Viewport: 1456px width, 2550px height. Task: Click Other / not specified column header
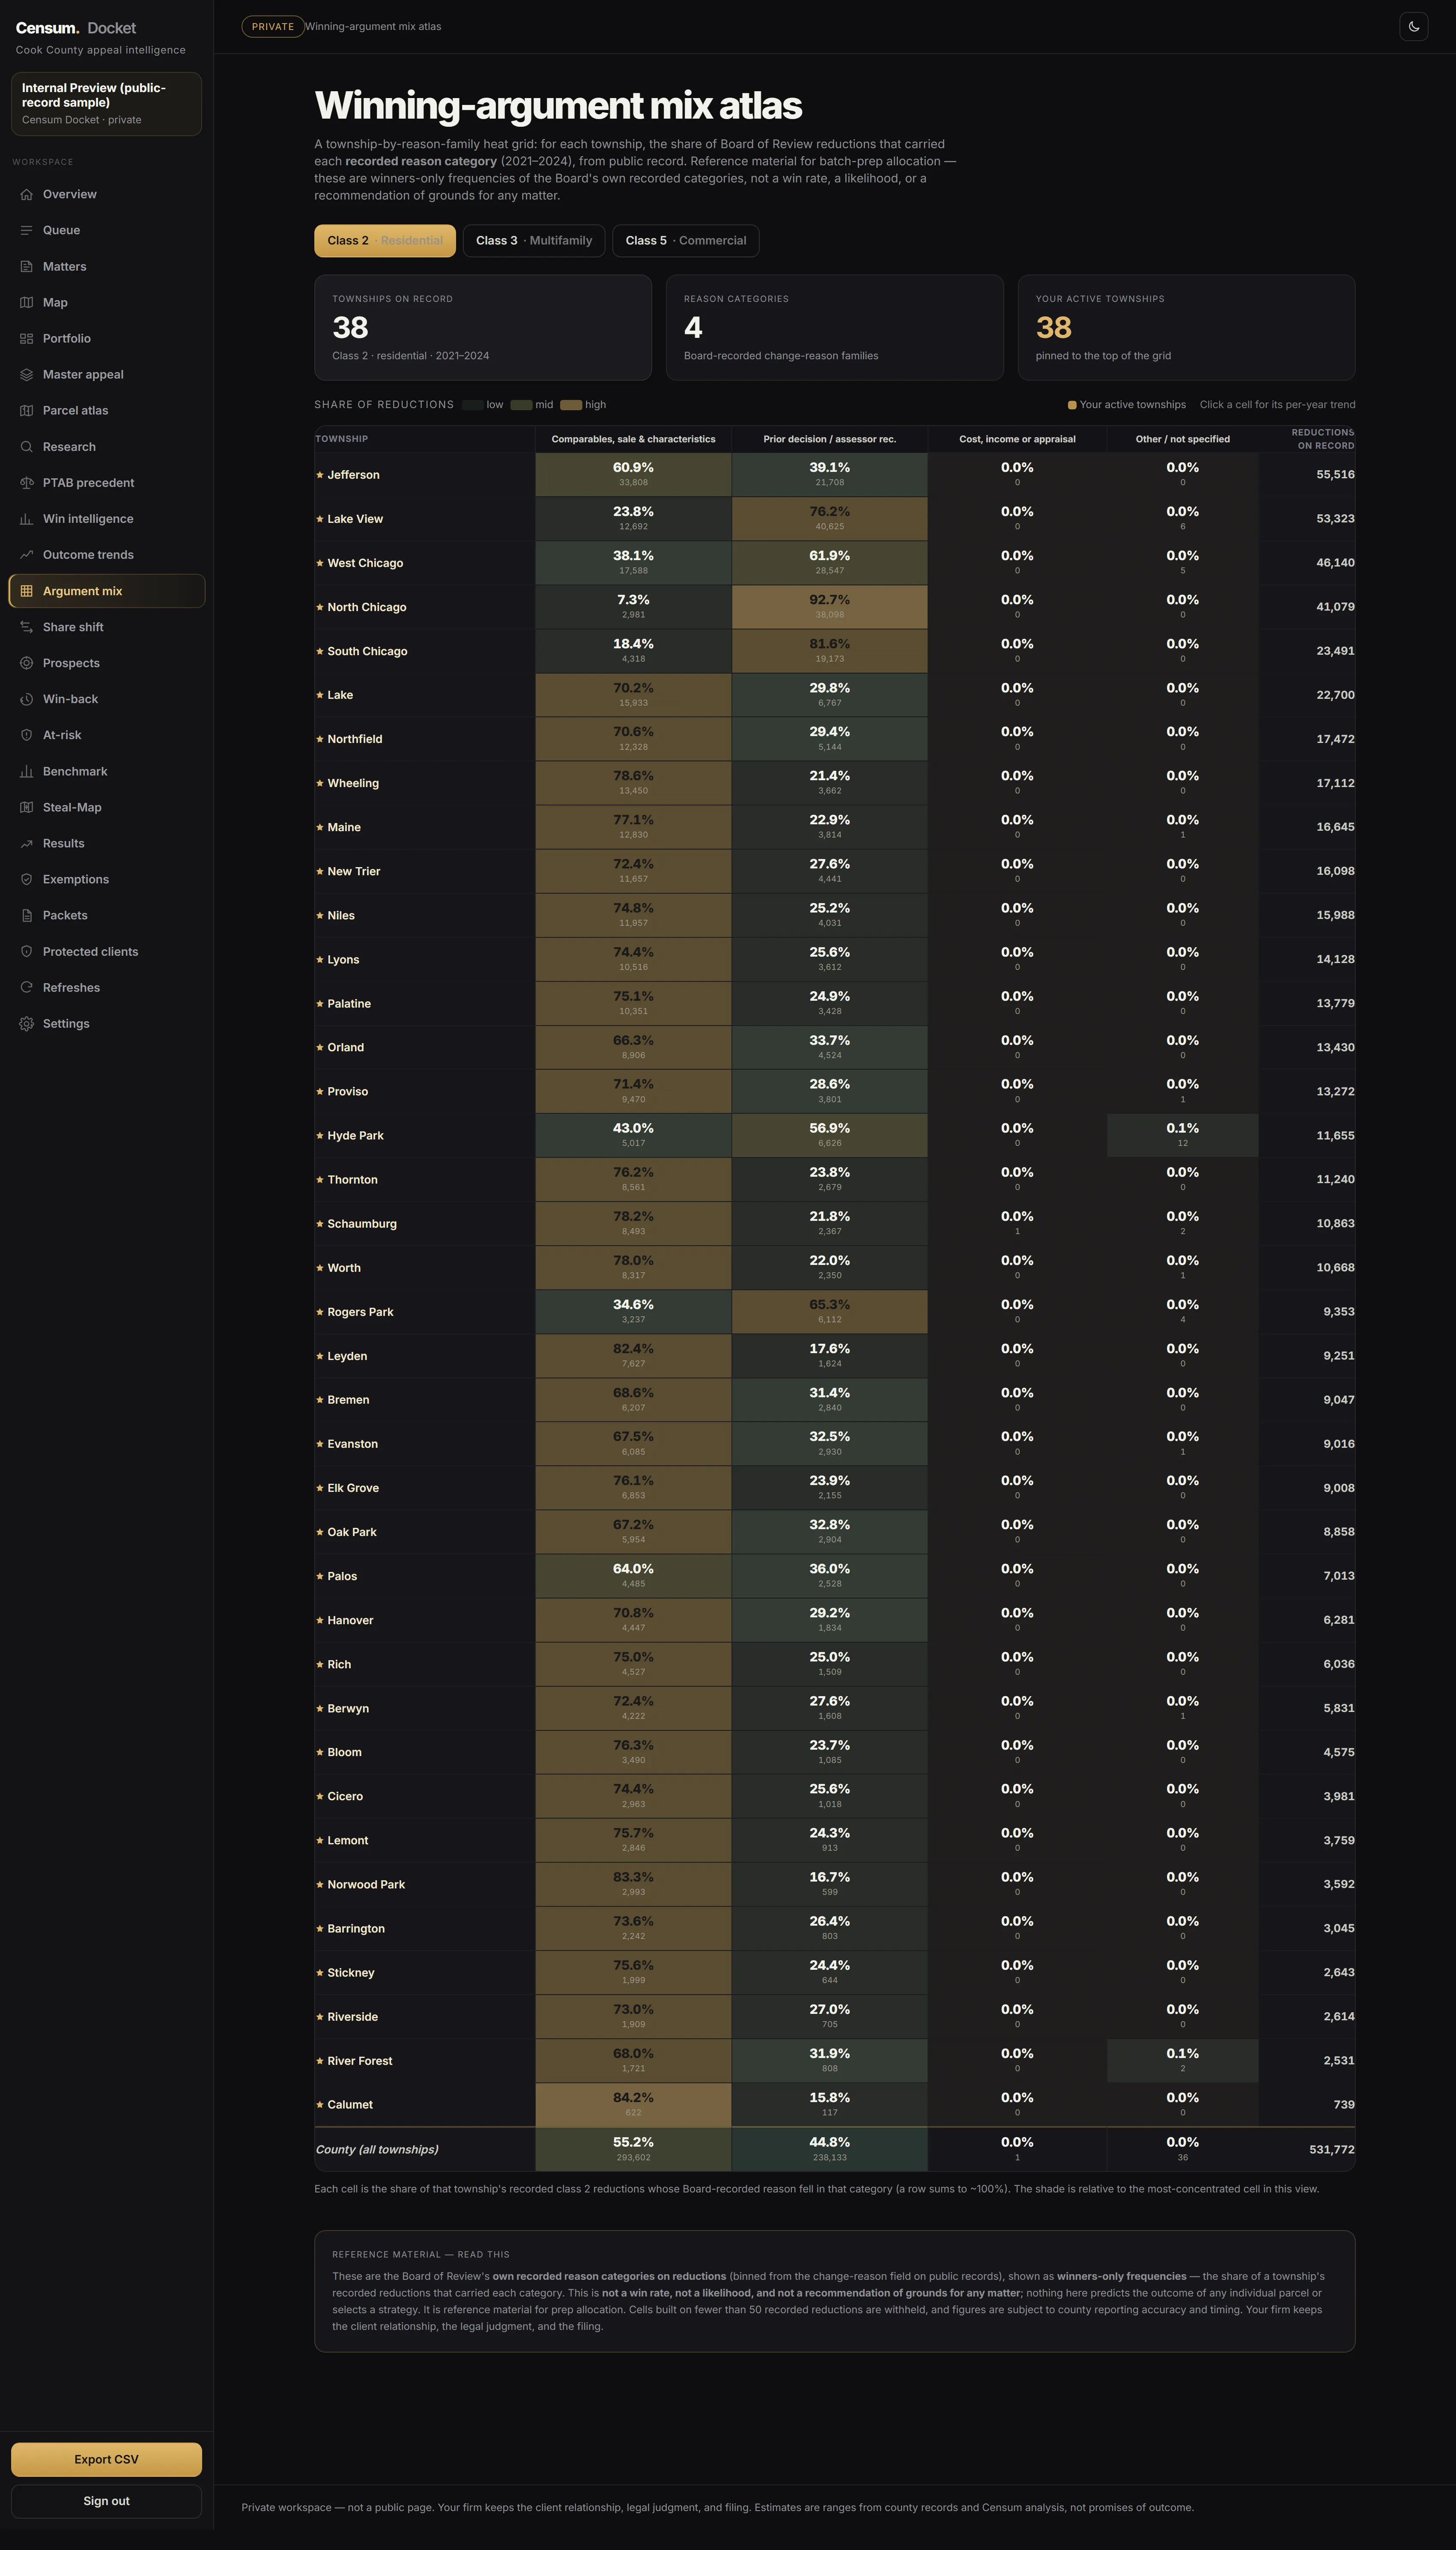tap(1182, 439)
